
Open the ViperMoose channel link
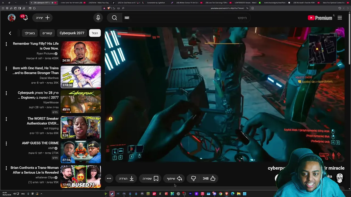coord(51,102)
